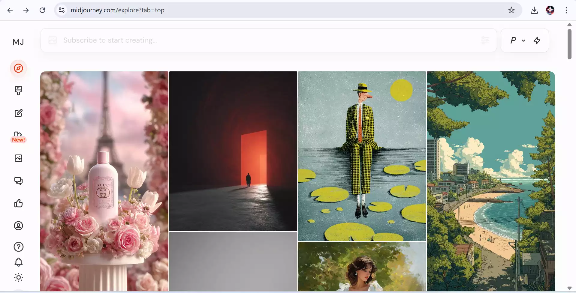Expand the P personalization dropdown

pyautogui.click(x=518, y=40)
